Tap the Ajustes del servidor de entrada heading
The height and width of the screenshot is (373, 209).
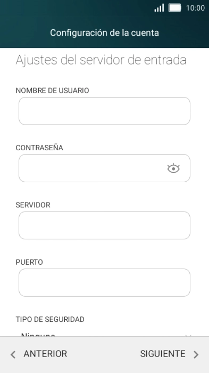(x=101, y=60)
